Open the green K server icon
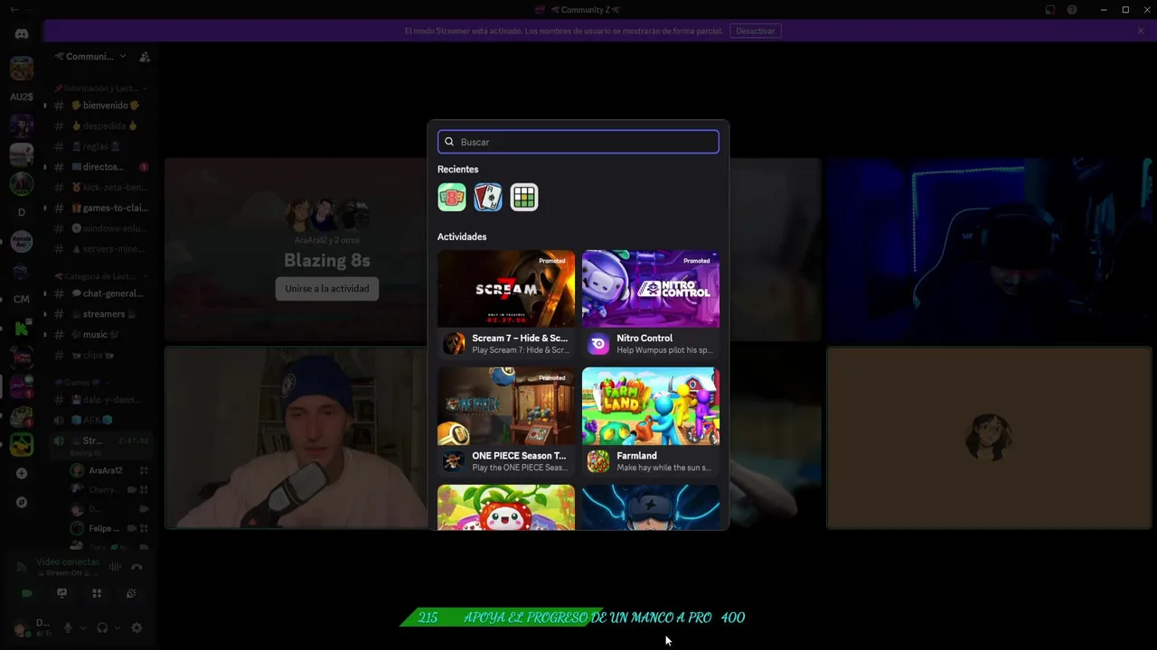Image resolution: width=1157 pixels, height=650 pixels. (22, 329)
